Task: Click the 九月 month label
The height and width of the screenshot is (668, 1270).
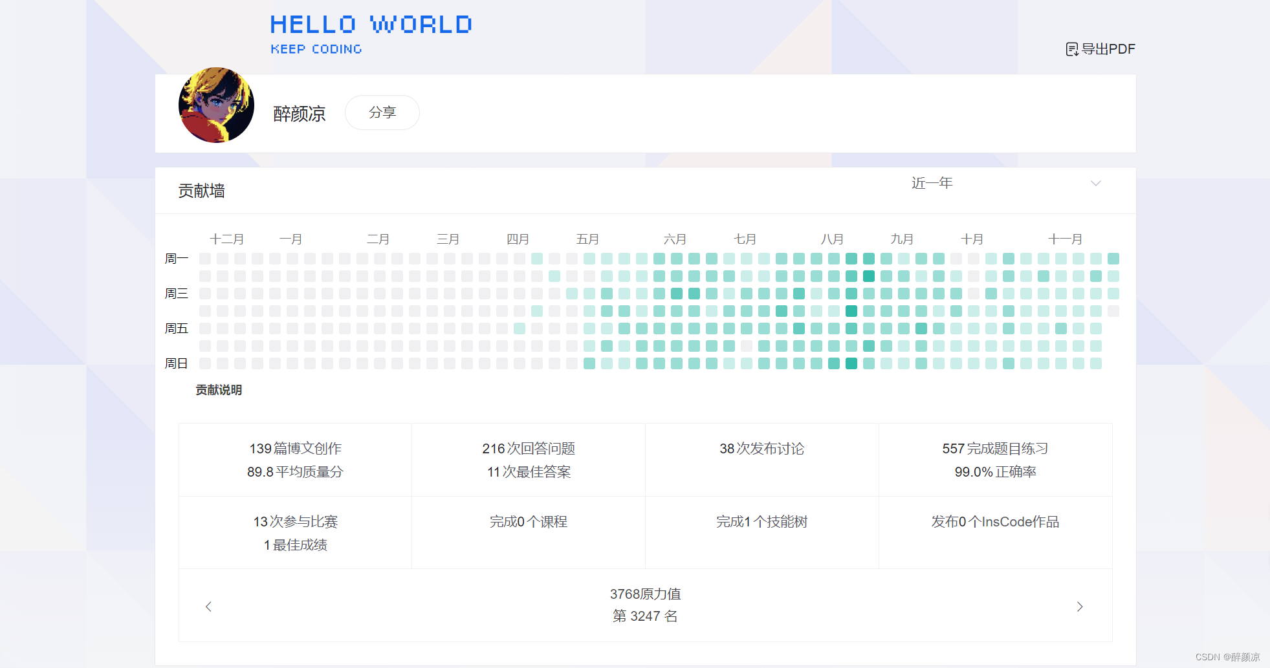Action: click(903, 239)
